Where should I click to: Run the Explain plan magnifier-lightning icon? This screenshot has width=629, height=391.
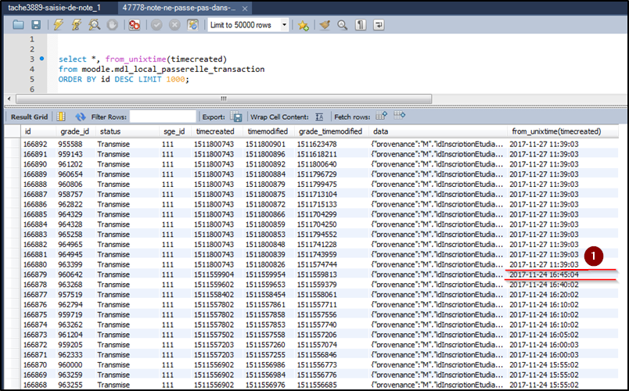coord(93,25)
